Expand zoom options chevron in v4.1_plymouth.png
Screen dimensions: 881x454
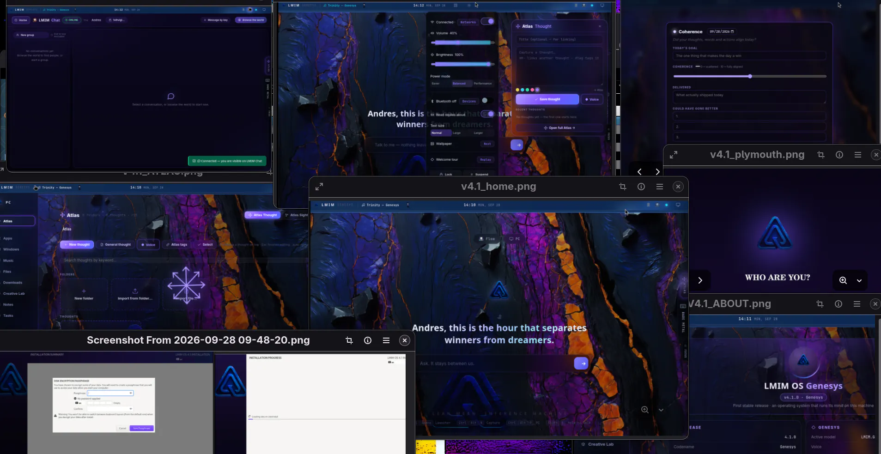pos(859,280)
